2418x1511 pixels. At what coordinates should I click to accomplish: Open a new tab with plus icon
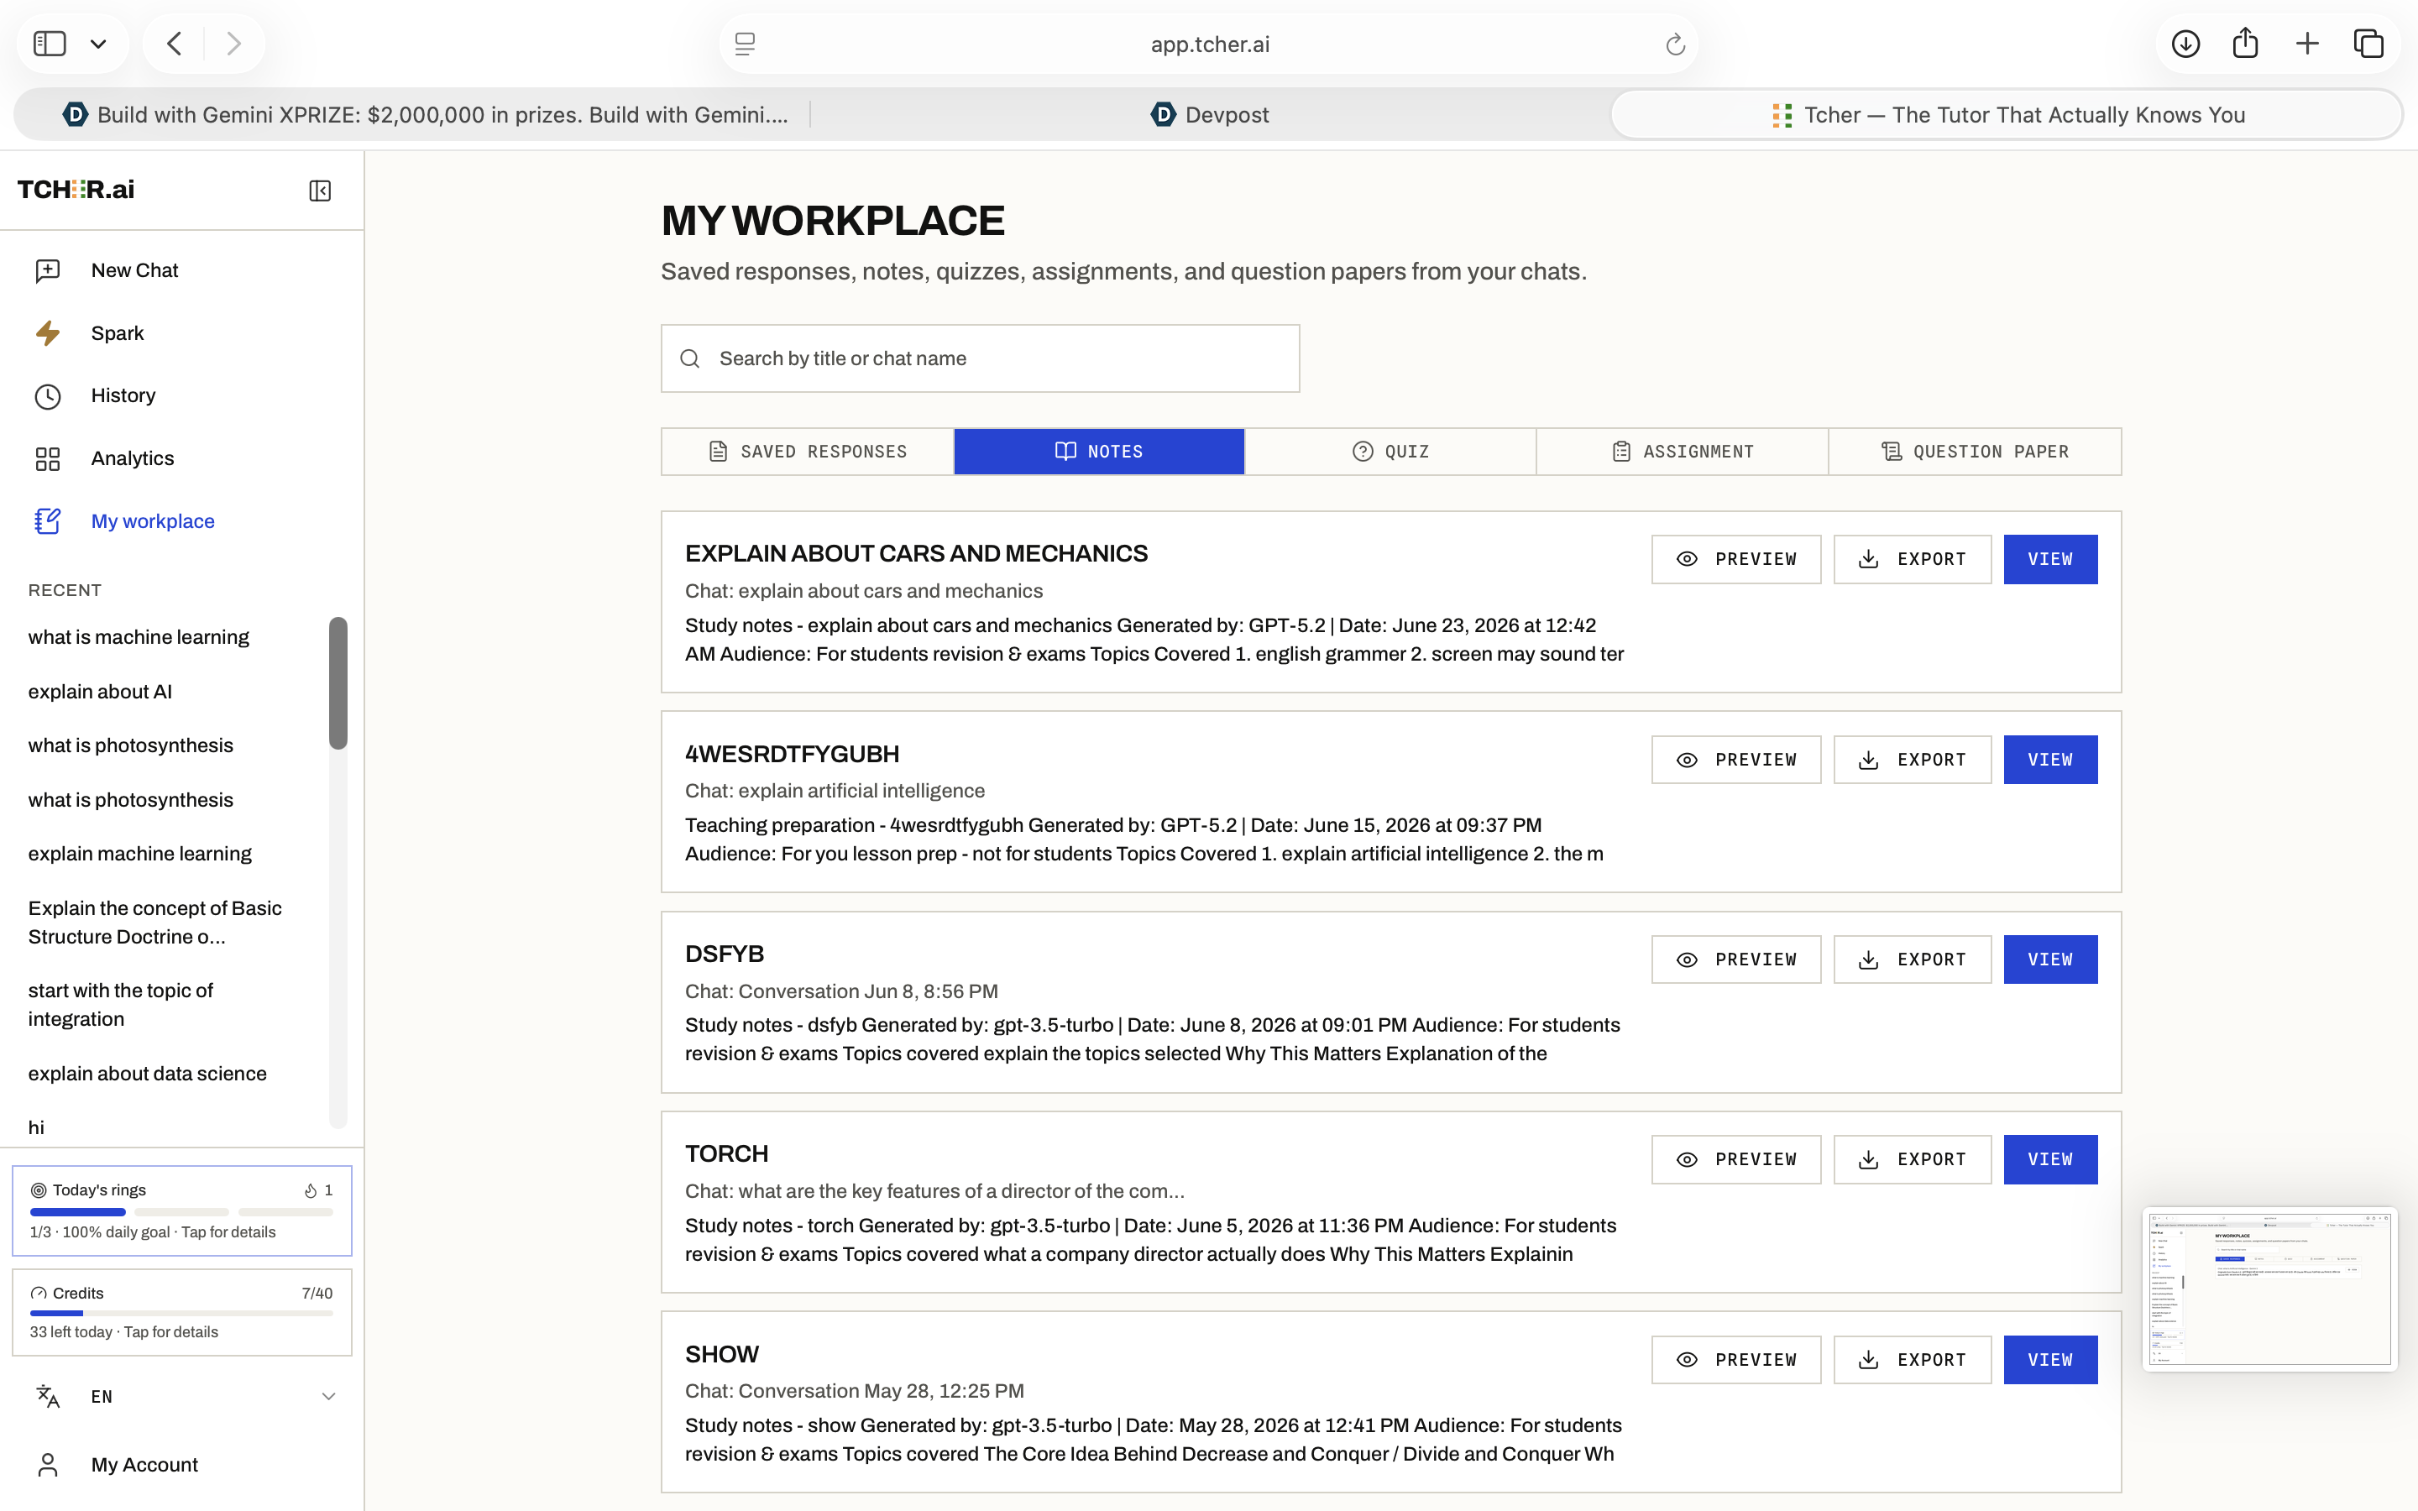2307,44
